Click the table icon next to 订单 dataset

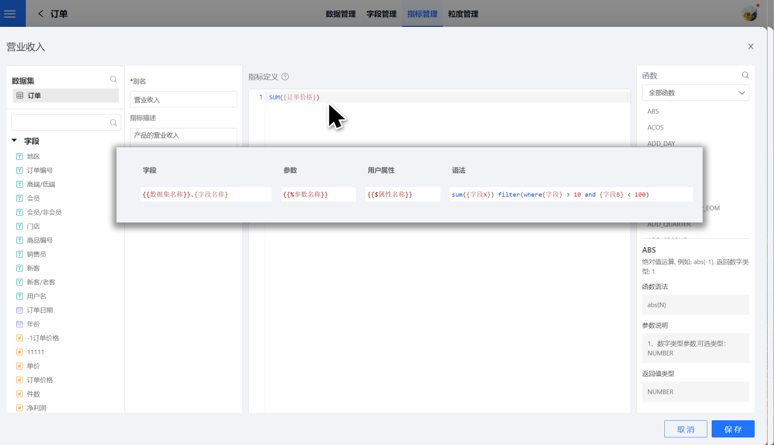(20, 96)
